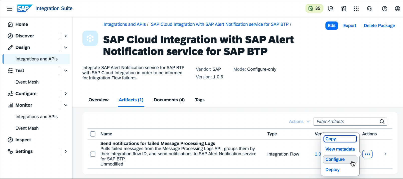Image resolution: width=403 pixels, height=179 pixels.
Task: Click the Test checklist icon
Action: pyautogui.click(x=10, y=70)
